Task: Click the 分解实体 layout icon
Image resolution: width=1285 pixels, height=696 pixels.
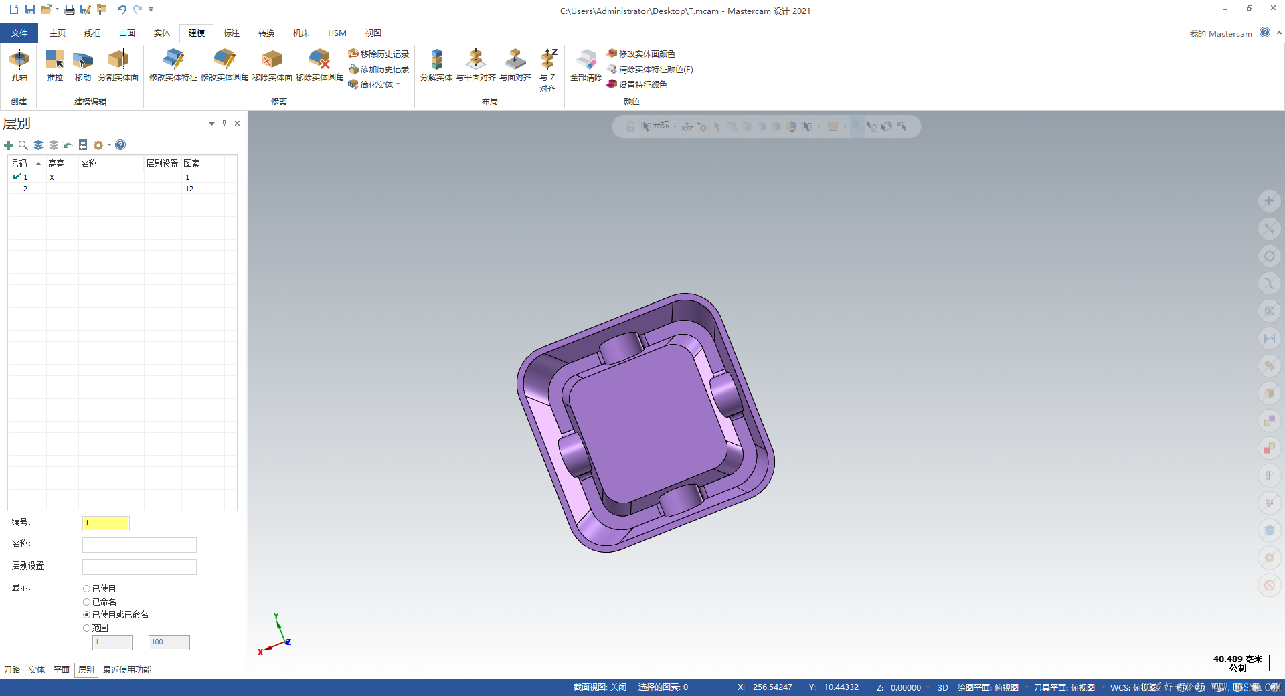Action: [436, 60]
